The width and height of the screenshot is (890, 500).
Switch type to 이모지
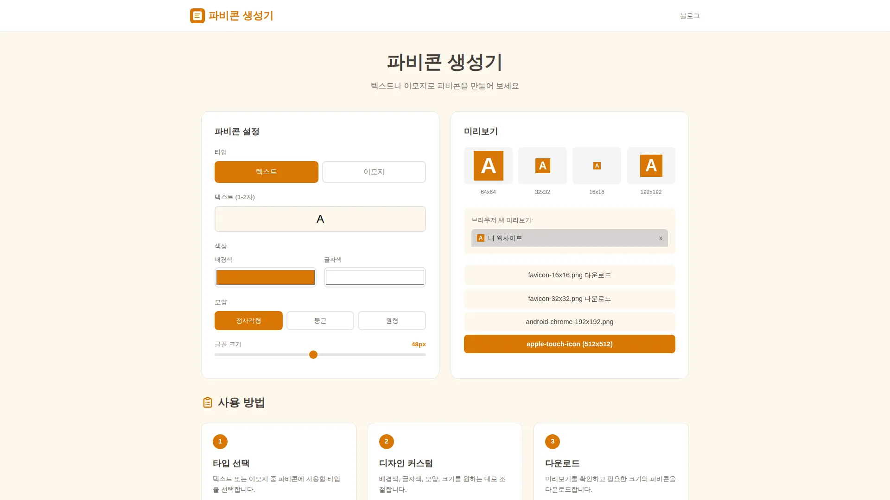pos(374,172)
